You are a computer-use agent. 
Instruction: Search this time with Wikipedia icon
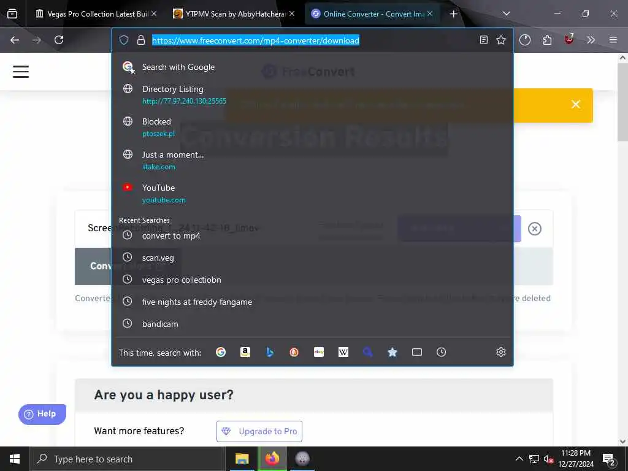[x=343, y=352]
